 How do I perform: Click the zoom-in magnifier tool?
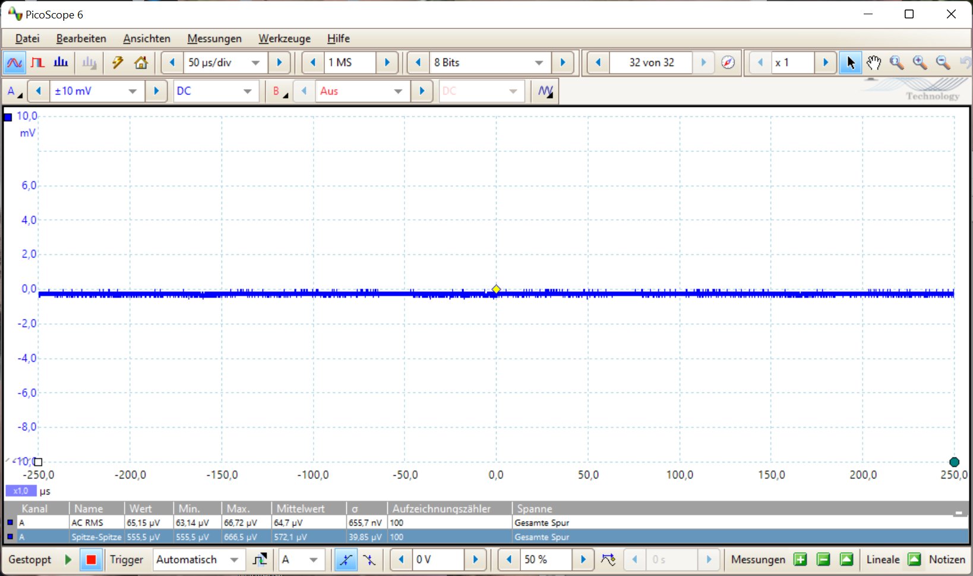click(x=920, y=62)
